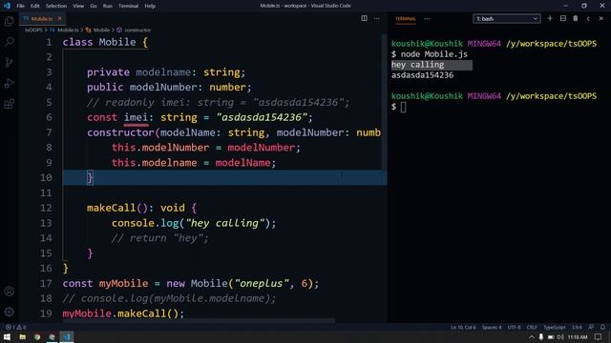The height and width of the screenshot is (343, 611).
Task: Show problems via errors and warnings status
Action: point(16,327)
